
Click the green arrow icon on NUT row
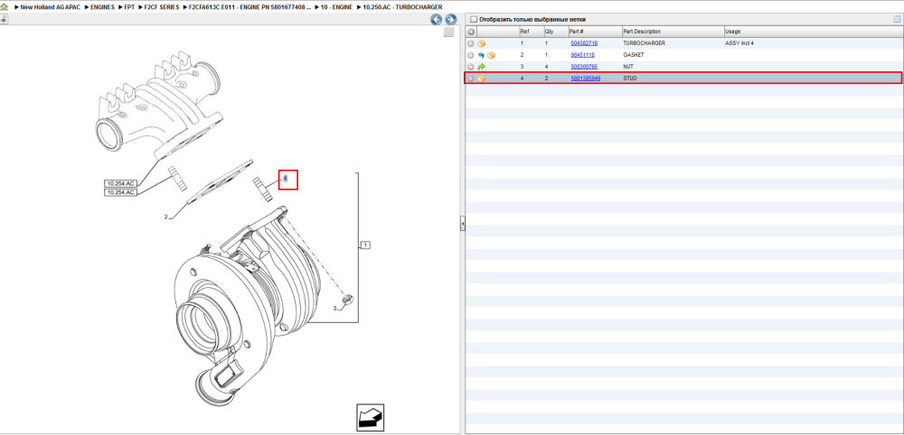coord(482,67)
